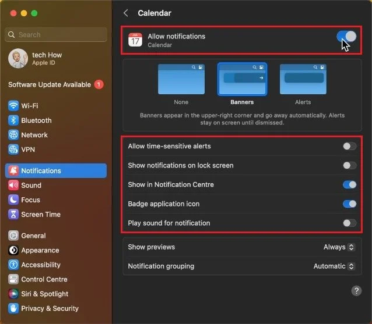Image resolution: width=372 pixels, height=324 pixels.
Task: Open General settings pane
Action: (56, 236)
